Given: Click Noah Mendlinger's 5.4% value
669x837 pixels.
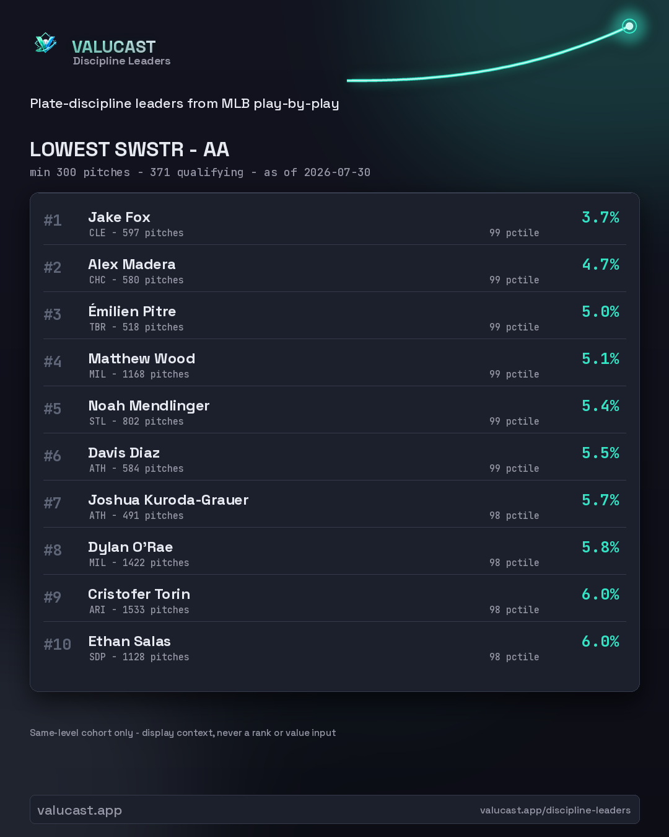Looking at the screenshot, I should pyautogui.click(x=600, y=405).
